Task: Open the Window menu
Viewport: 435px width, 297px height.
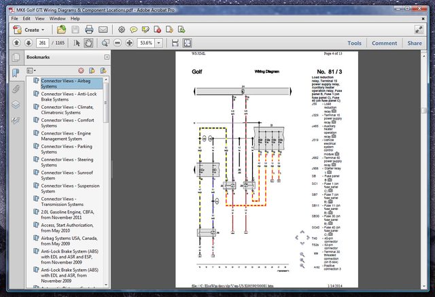Action: (58, 18)
